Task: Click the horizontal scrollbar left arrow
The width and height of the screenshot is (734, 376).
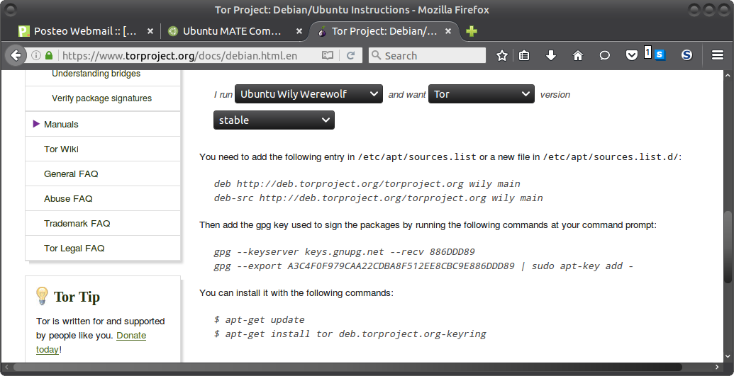Action: pos(6,367)
